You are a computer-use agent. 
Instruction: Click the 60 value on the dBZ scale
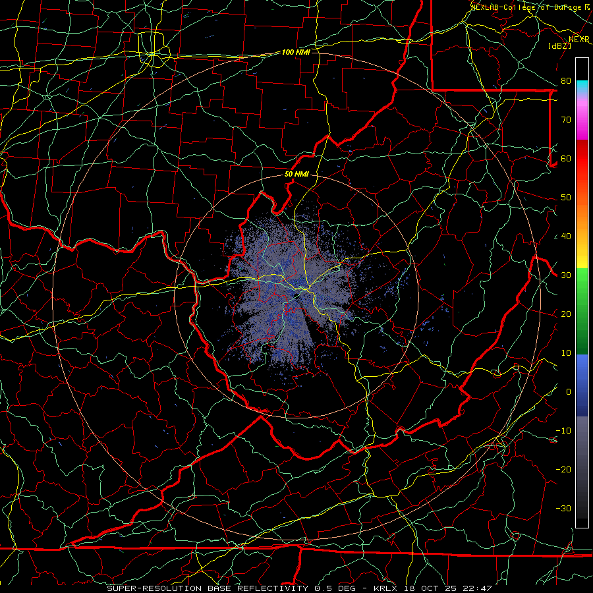(x=566, y=159)
